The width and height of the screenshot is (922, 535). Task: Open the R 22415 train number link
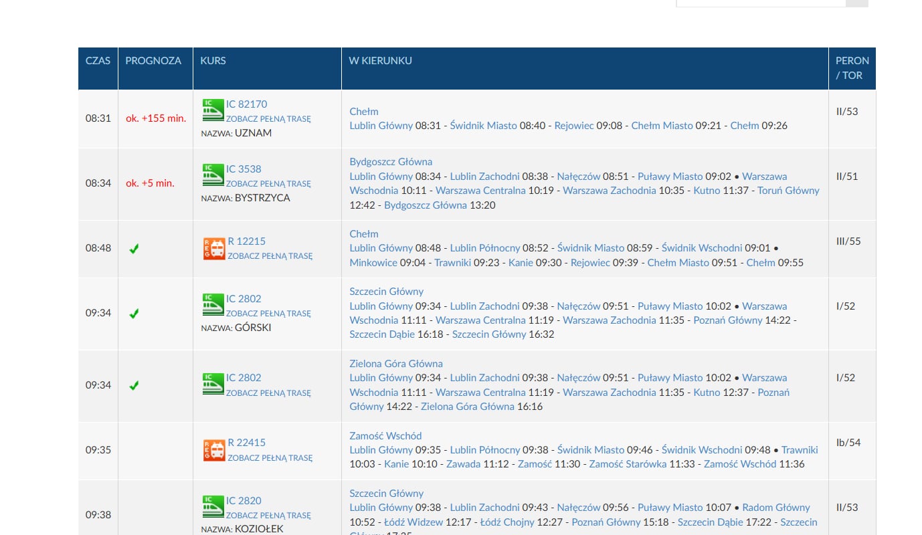246,443
